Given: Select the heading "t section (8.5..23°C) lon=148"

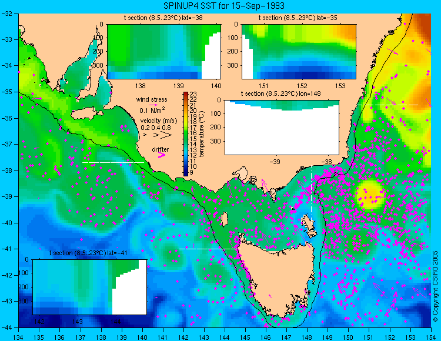Looking at the screenshot, I should pos(280,93).
